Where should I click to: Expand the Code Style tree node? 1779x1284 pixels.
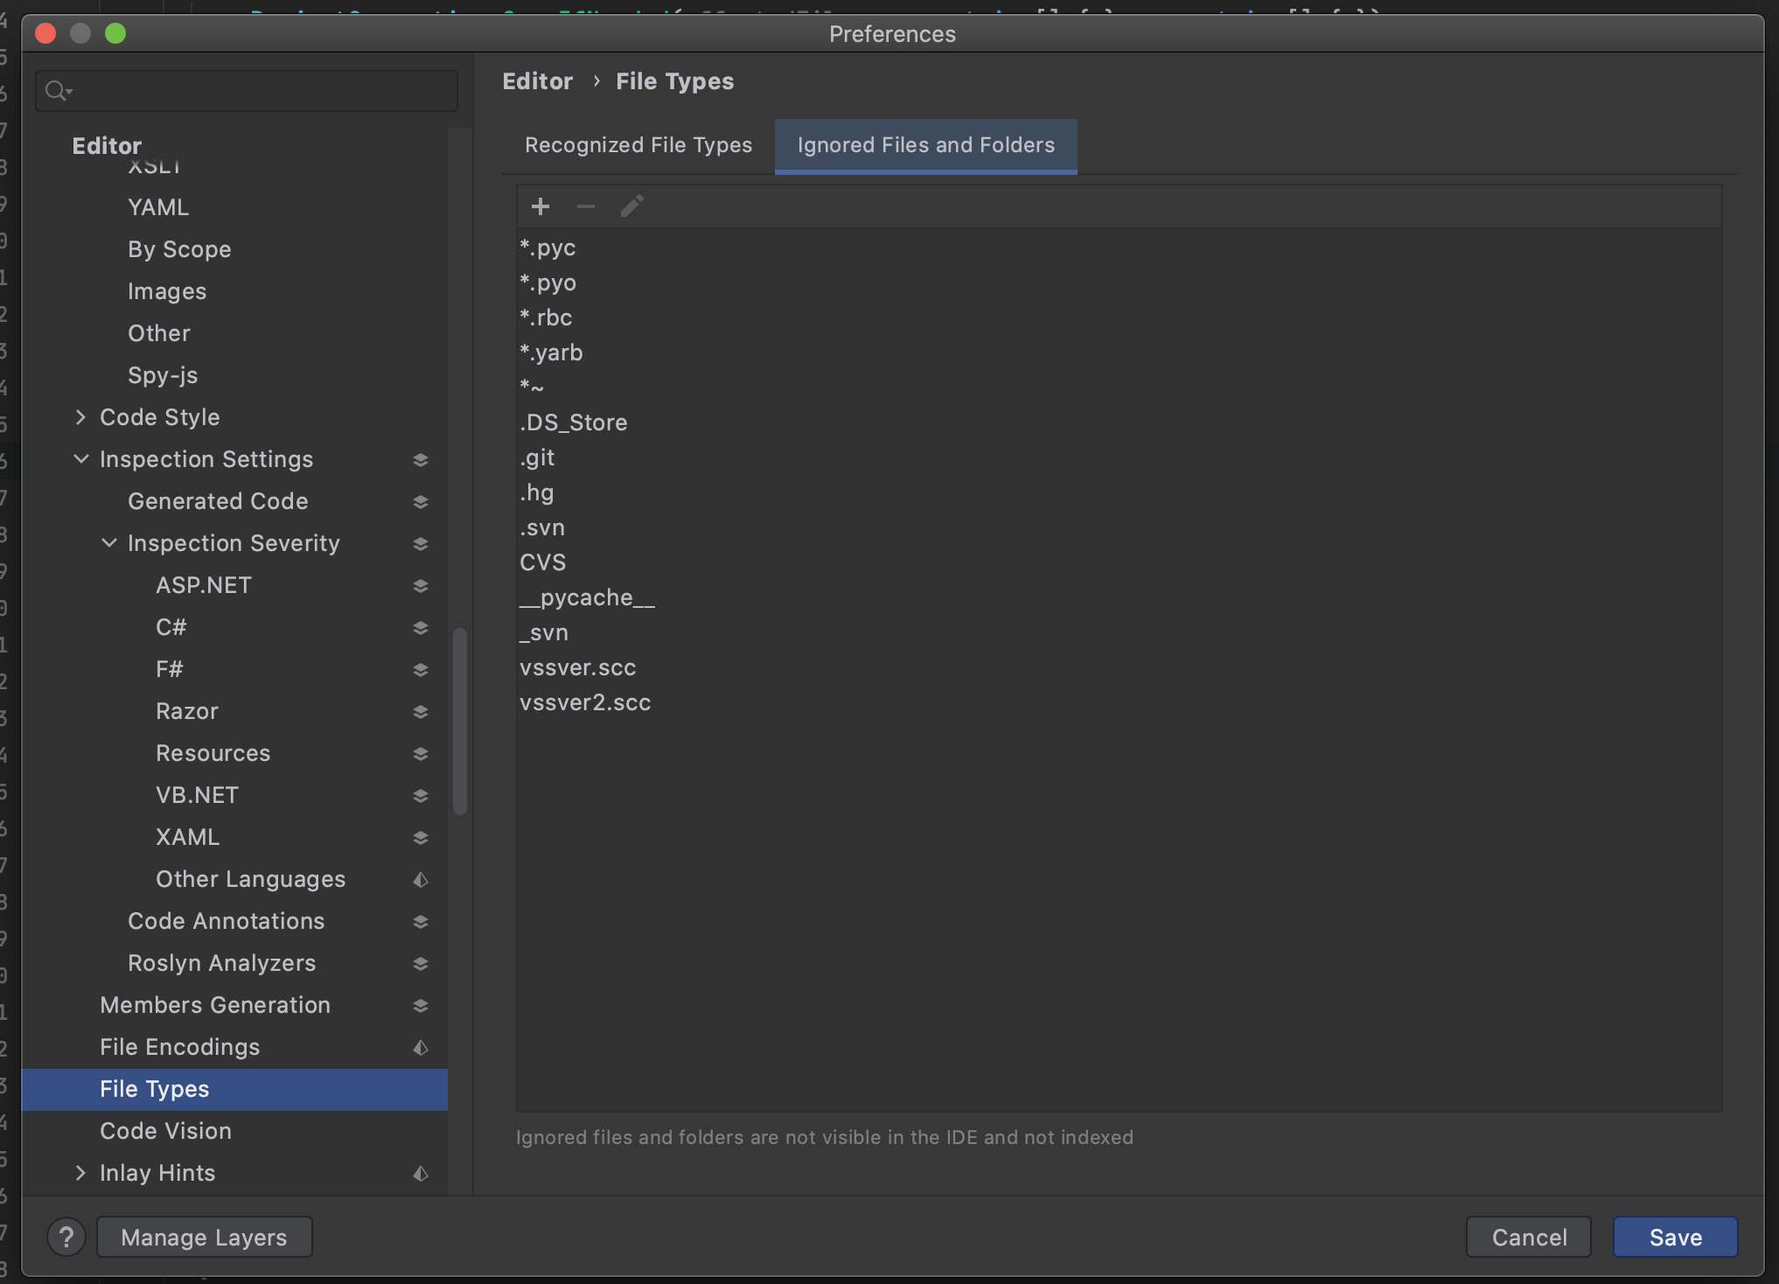point(80,417)
